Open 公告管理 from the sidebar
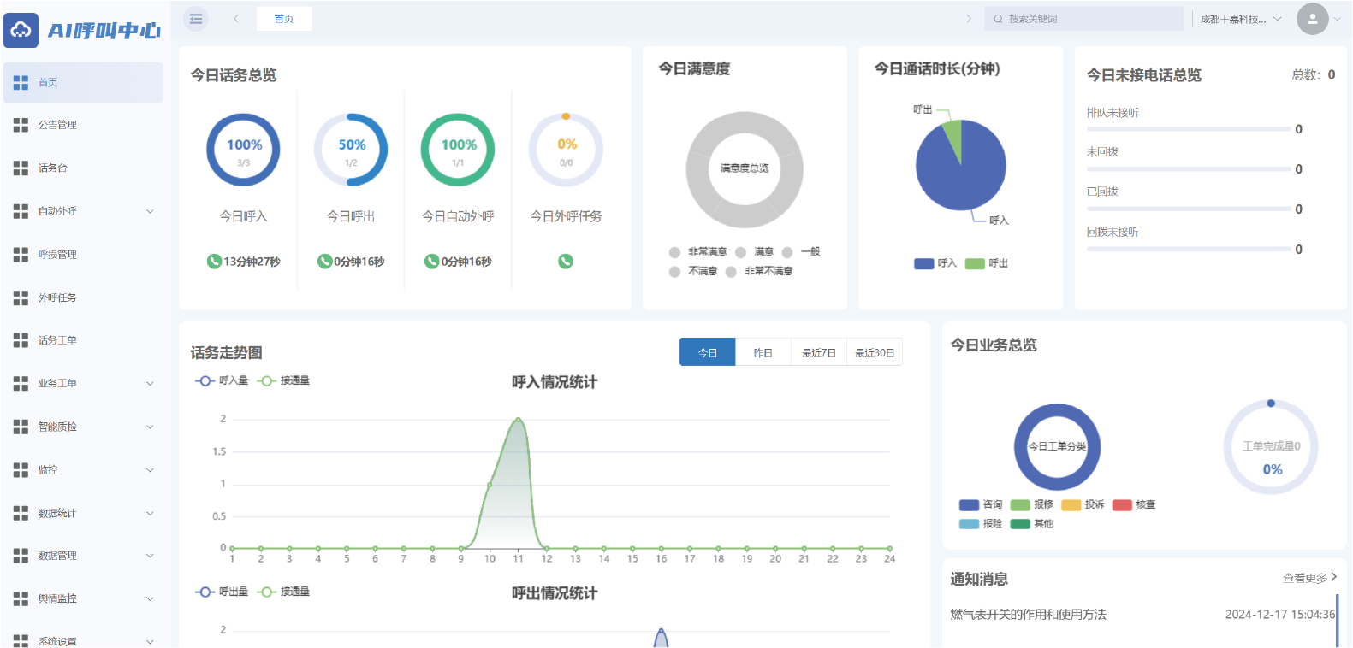This screenshot has width=1353, height=648. [x=57, y=125]
